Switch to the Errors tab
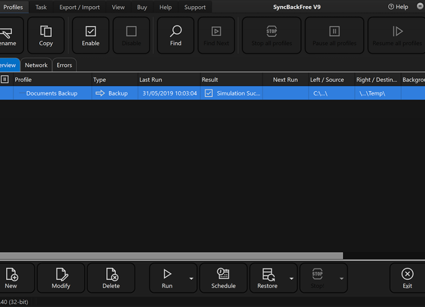This screenshot has width=425, height=307. (x=64, y=65)
